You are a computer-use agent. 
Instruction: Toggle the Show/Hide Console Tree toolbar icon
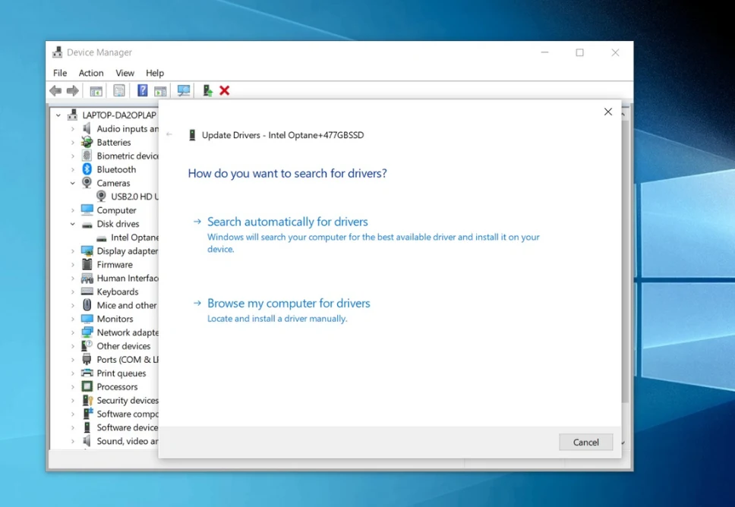click(96, 91)
